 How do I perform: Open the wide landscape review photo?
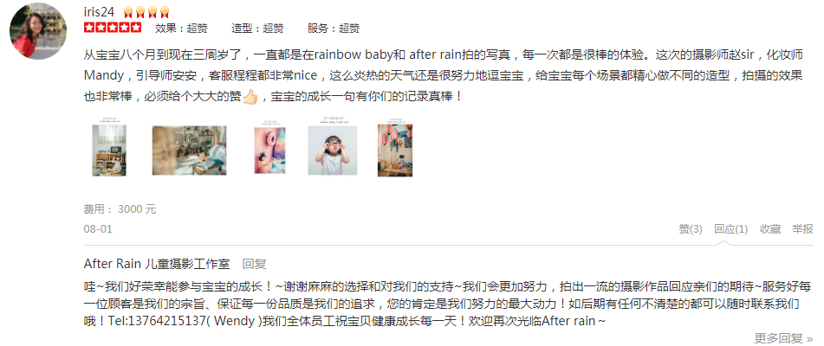tap(189, 150)
